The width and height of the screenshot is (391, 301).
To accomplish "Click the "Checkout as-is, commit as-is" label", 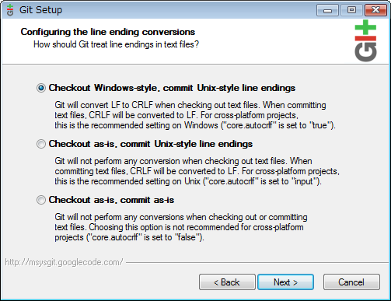I will tap(111, 200).
